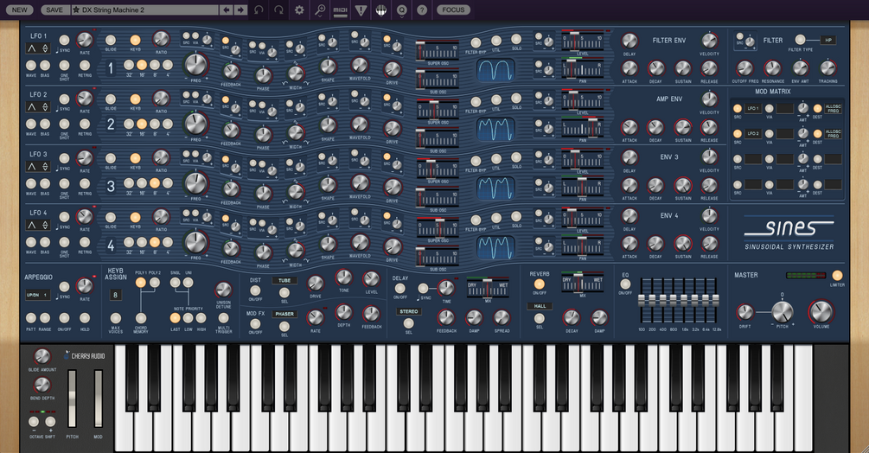
Task: Toggle the keyboard display icon in toolbar
Action: click(380, 10)
